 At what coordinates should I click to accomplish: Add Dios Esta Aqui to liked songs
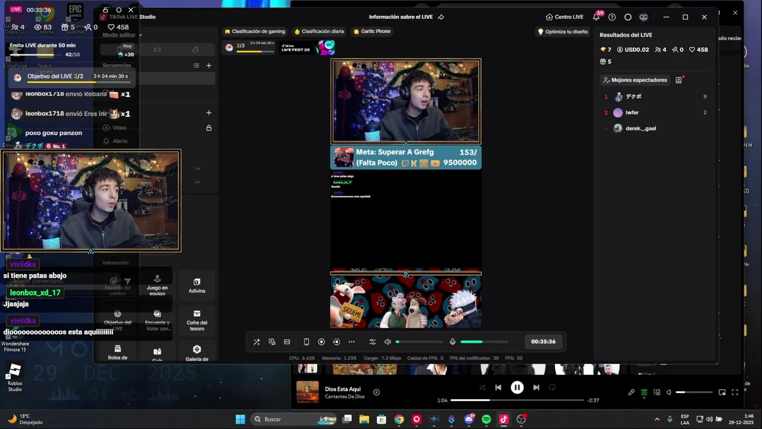[376, 392]
